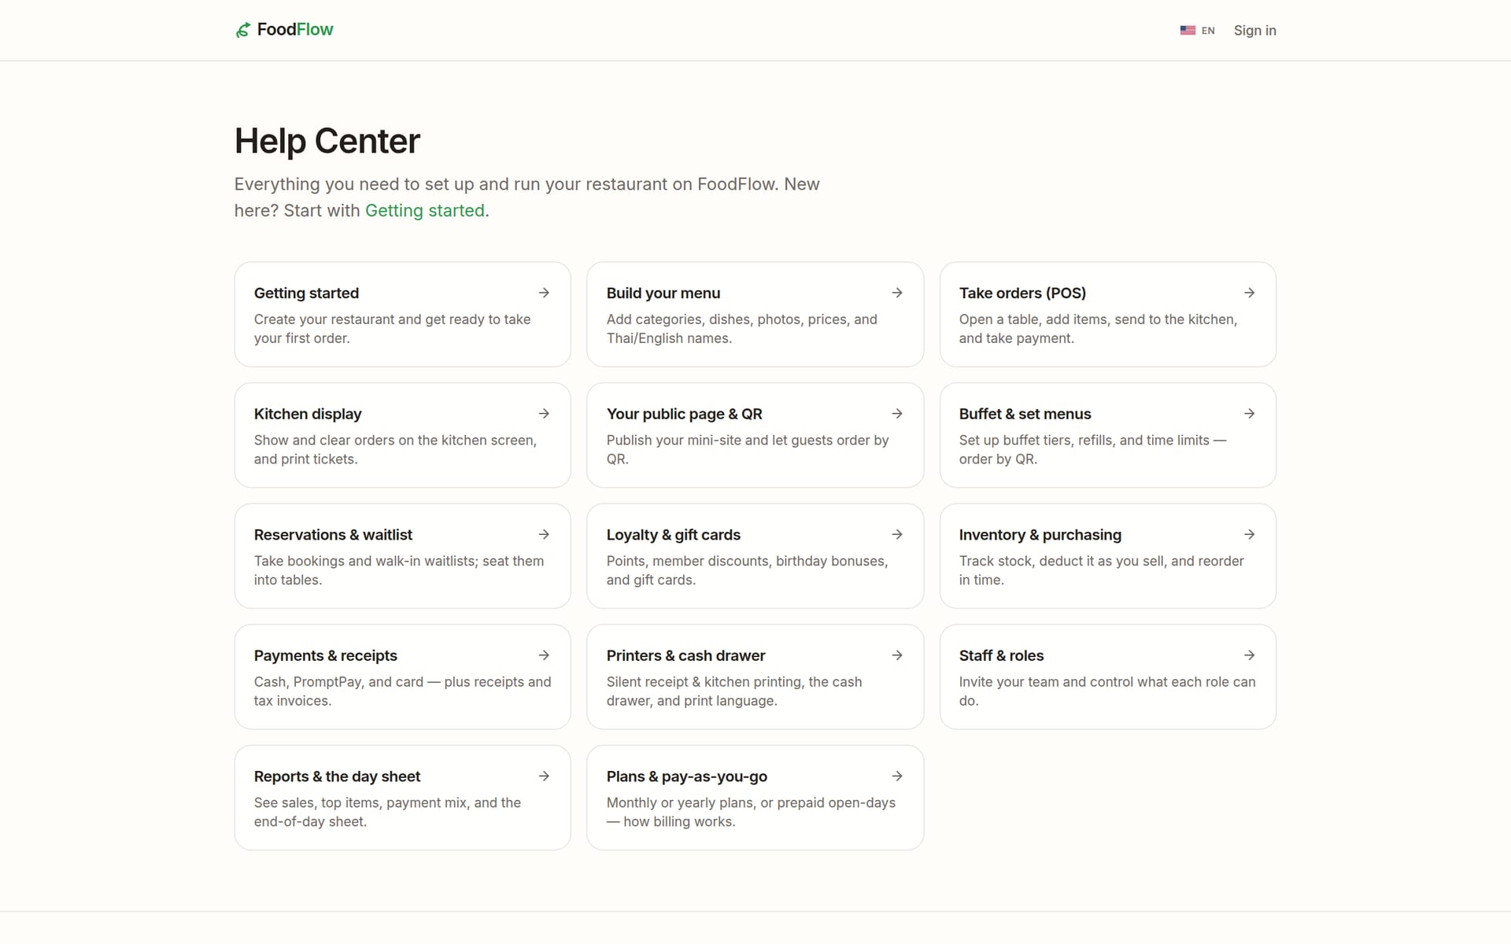Open Your public page & QR title
Screen dimensions: 1511x944
[x=684, y=415]
